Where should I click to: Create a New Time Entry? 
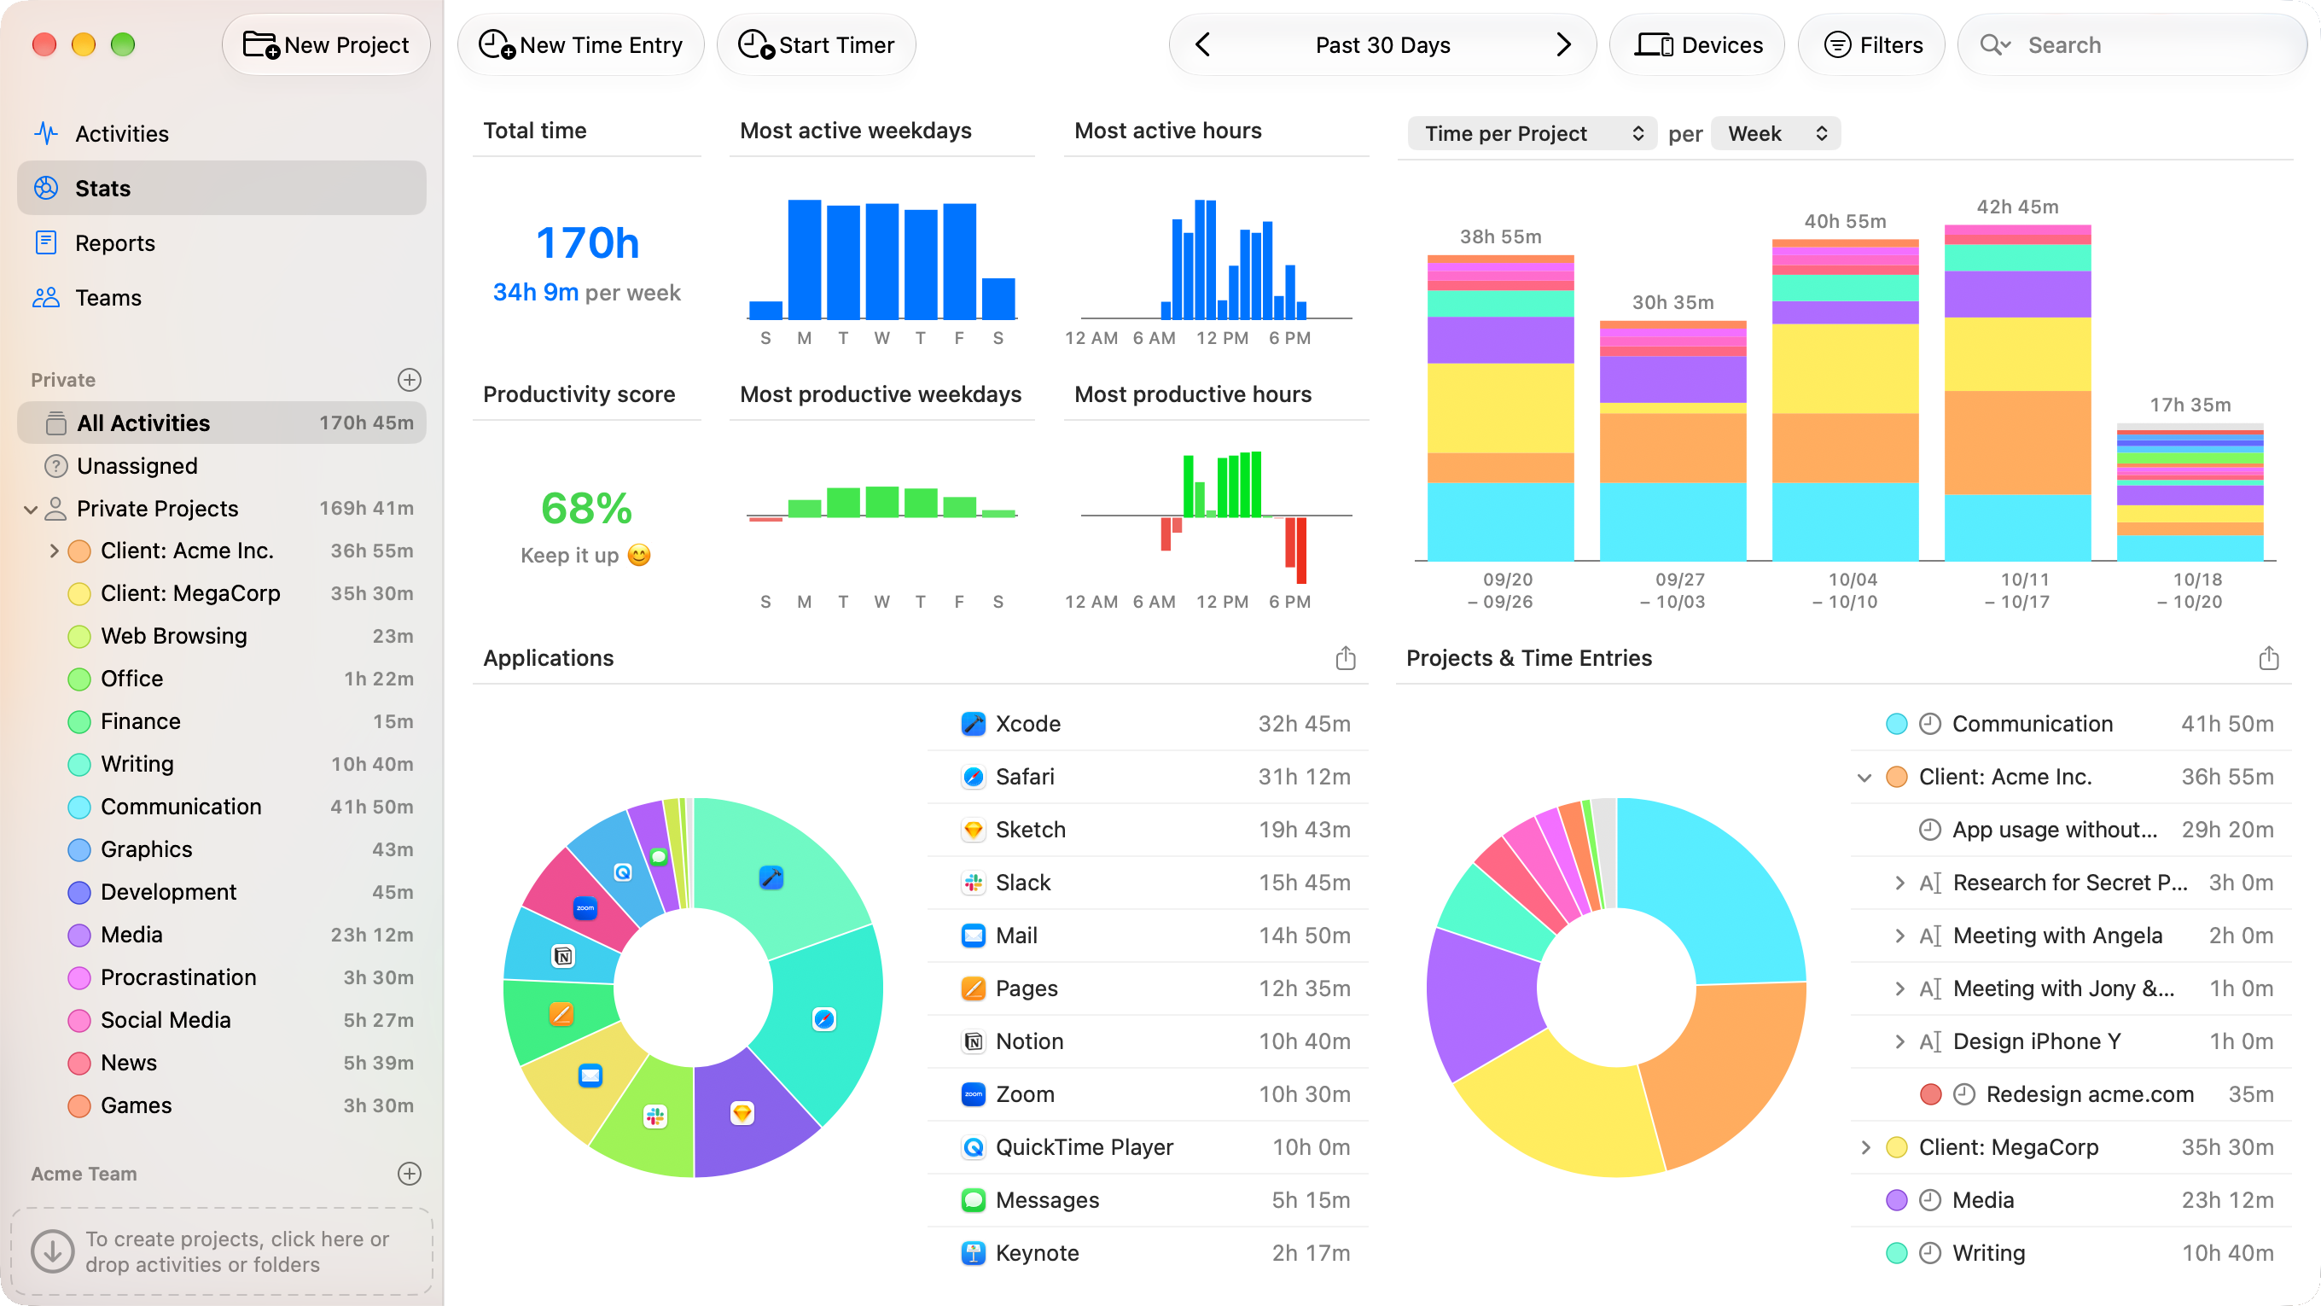click(x=581, y=45)
